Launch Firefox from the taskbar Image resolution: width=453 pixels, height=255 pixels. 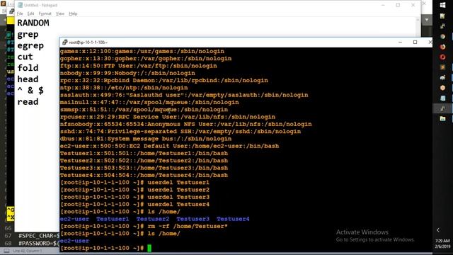[442, 47]
